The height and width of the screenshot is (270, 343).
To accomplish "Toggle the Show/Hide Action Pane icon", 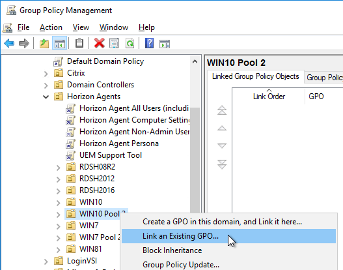I will [165, 44].
